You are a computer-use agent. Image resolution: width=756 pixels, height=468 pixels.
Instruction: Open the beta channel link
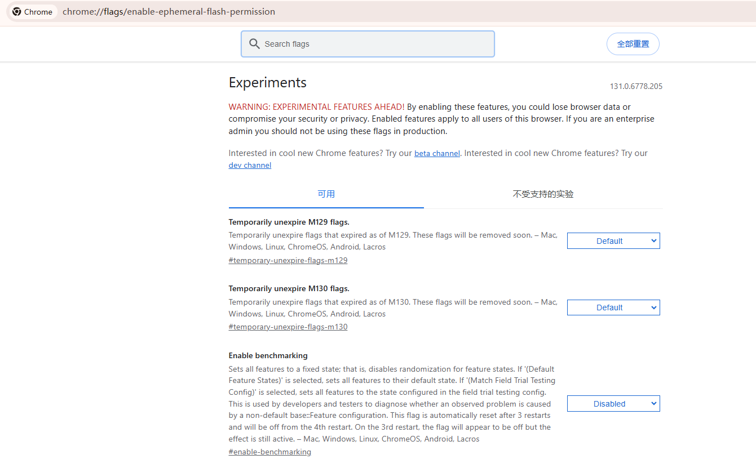point(437,154)
